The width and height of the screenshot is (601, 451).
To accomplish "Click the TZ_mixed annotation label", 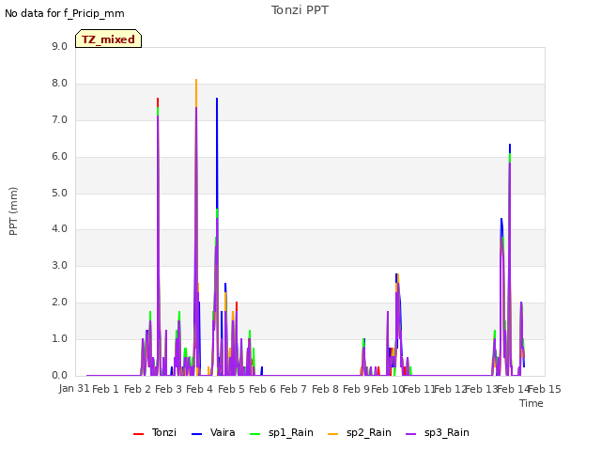I will pyautogui.click(x=109, y=39).
